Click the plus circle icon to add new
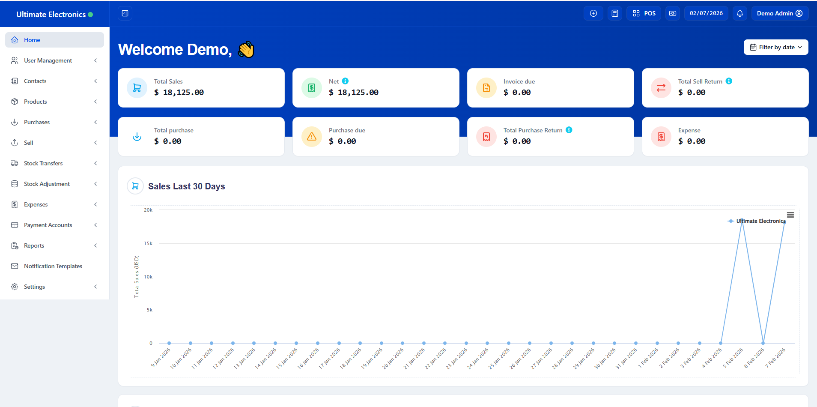Viewport: 817px width, 407px height. click(593, 13)
